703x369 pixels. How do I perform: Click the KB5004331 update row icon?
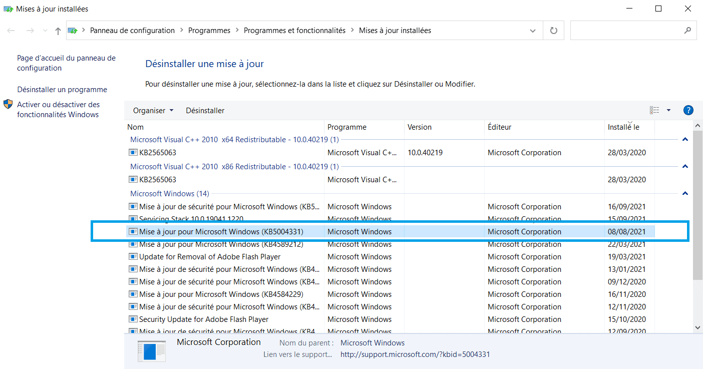pyautogui.click(x=133, y=232)
